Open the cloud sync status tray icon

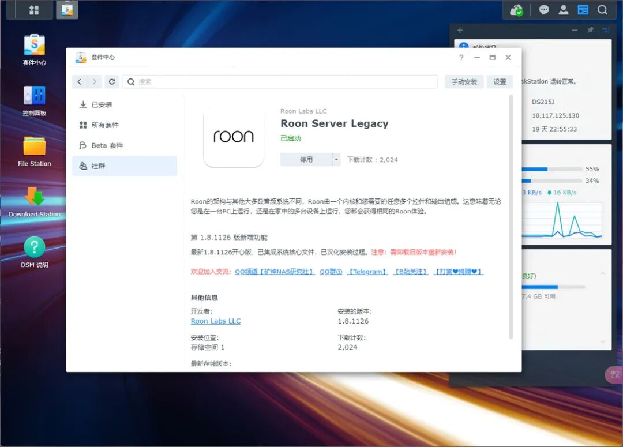(x=516, y=10)
